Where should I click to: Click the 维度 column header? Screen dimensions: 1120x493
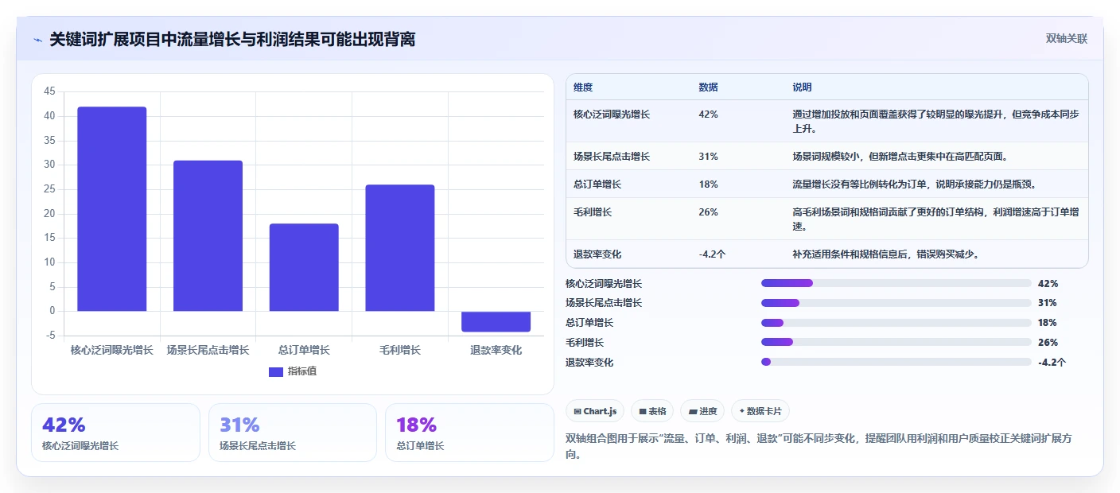[x=583, y=87]
